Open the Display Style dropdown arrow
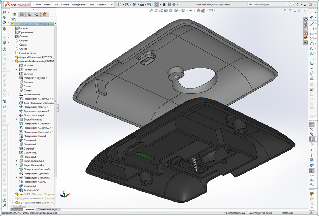 (x=187, y=11)
